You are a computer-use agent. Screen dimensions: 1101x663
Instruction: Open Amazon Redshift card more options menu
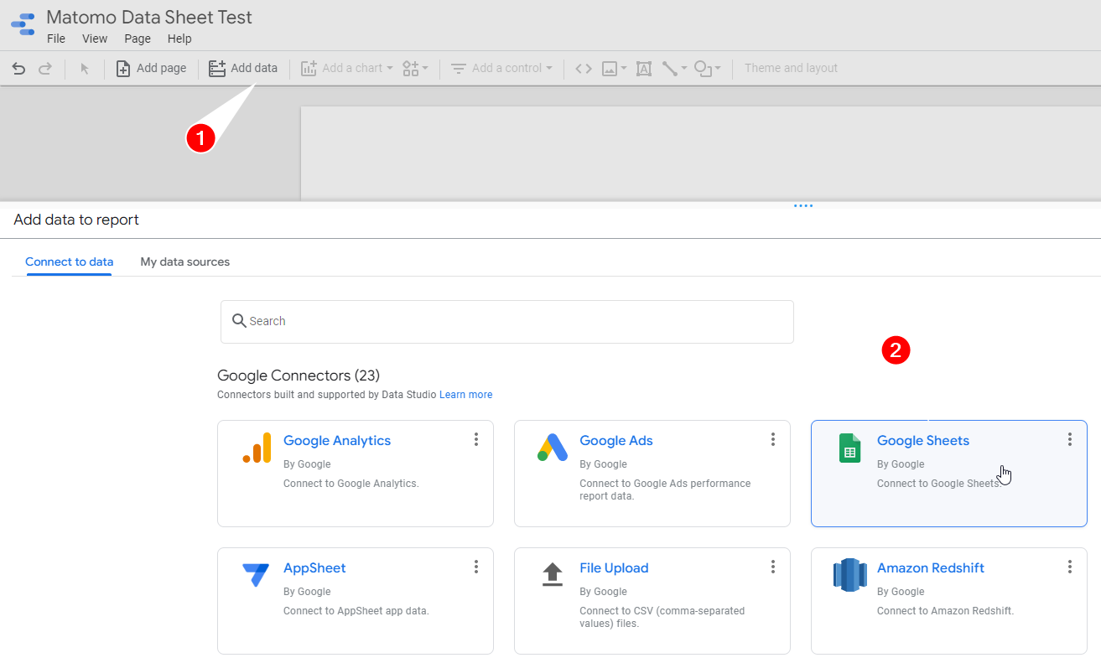point(1070,567)
